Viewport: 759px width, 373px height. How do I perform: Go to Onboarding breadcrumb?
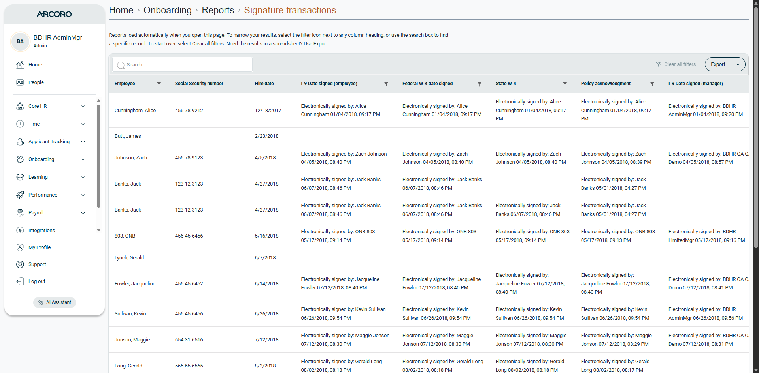click(x=168, y=10)
